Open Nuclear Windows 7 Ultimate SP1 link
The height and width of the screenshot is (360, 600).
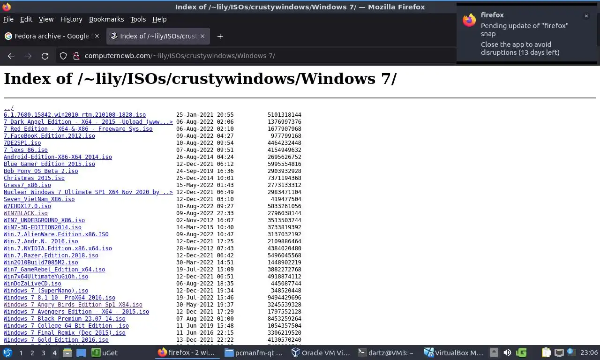(x=88, y=192)
